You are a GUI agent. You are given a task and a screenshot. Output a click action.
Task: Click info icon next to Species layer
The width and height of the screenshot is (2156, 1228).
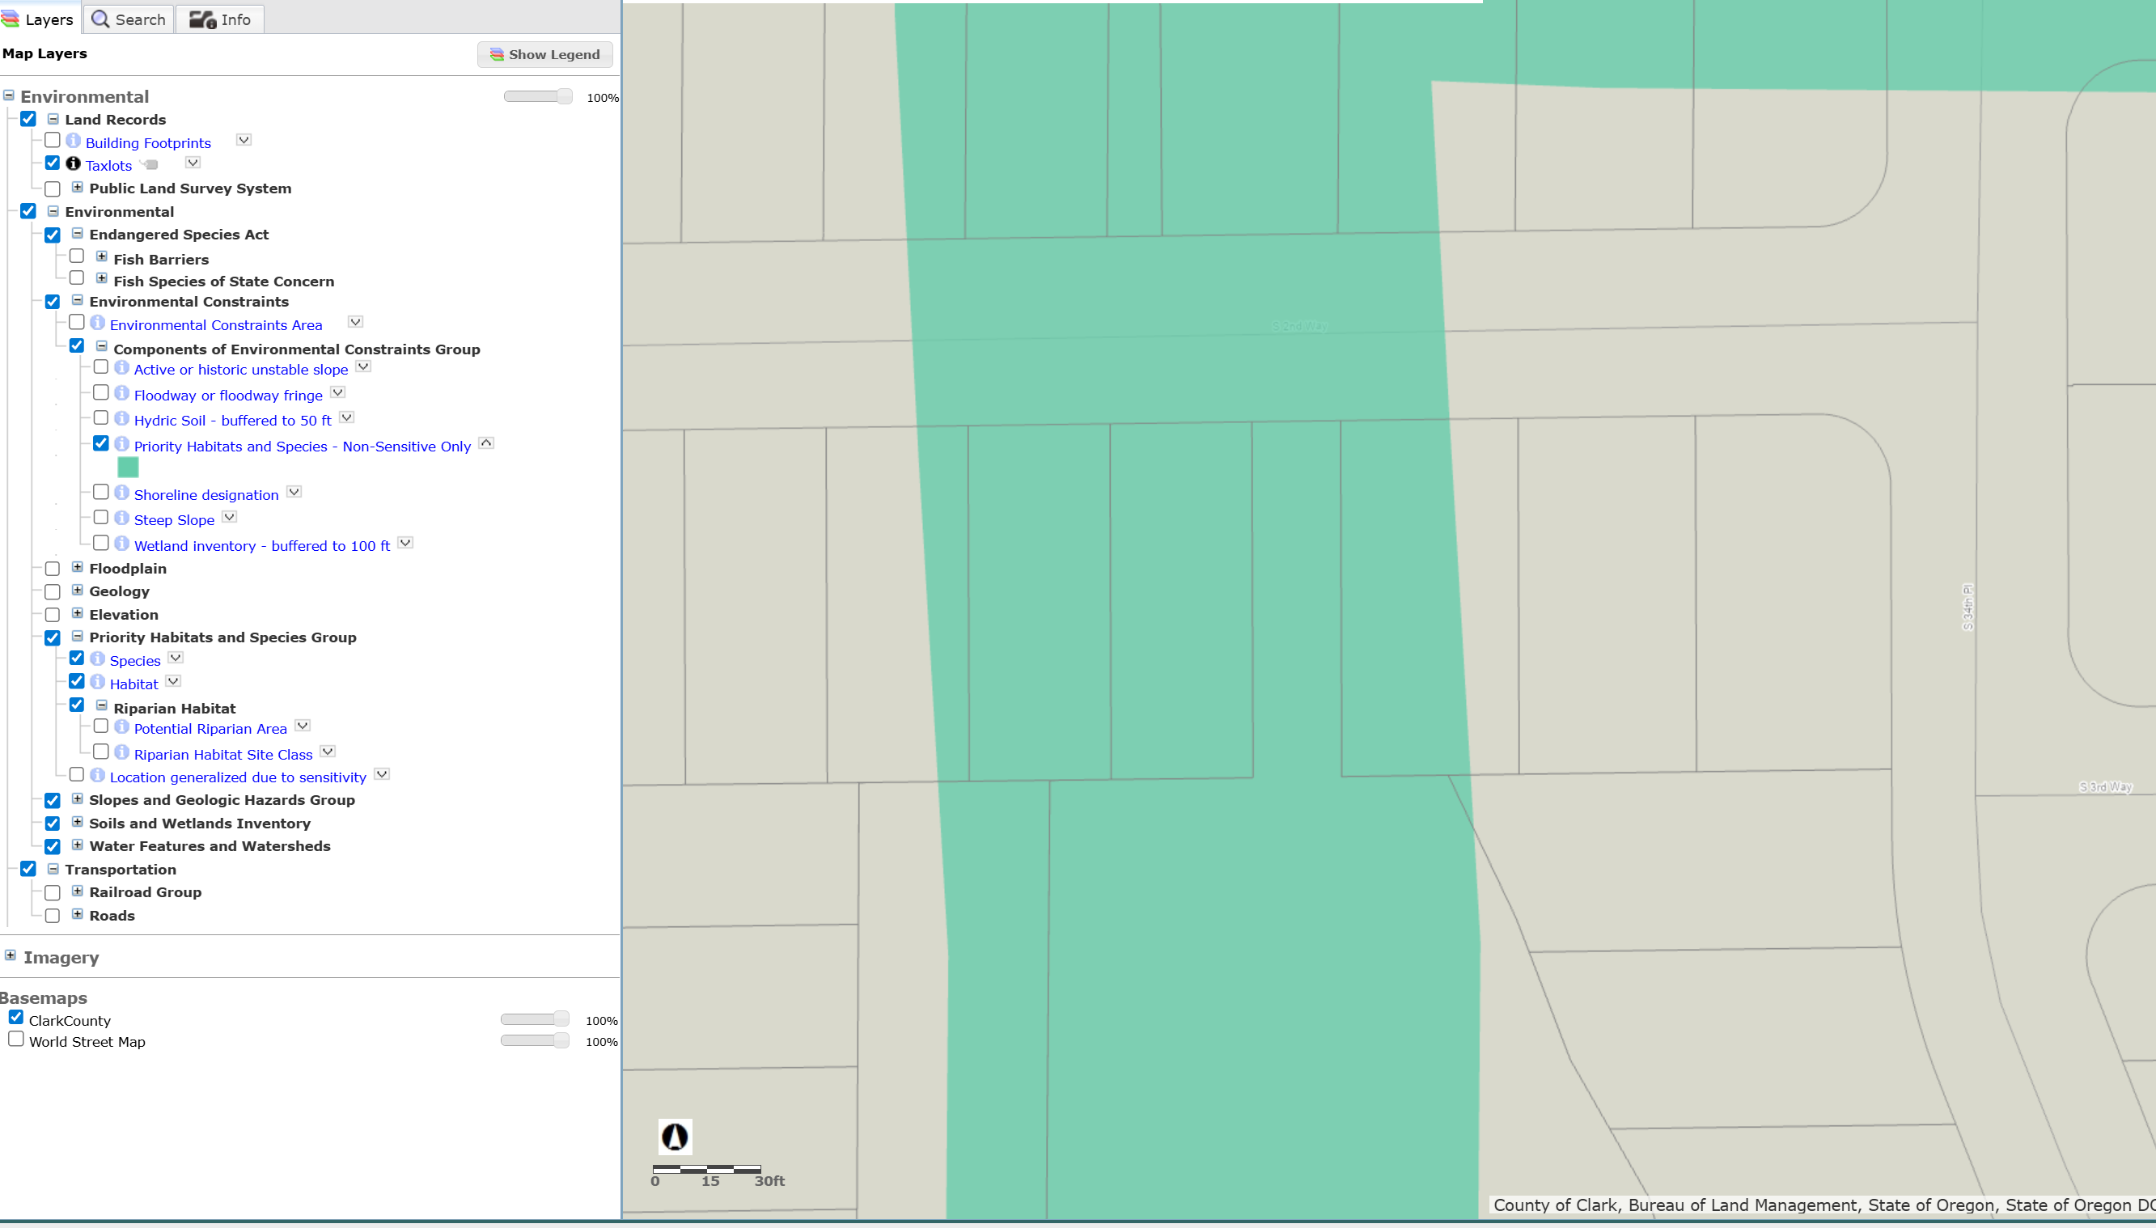click(98, 658)
